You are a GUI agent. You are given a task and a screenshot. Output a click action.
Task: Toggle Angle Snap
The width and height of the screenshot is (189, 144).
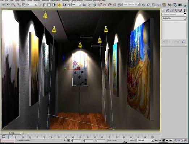pyautogui.click(x=105, y=5)
